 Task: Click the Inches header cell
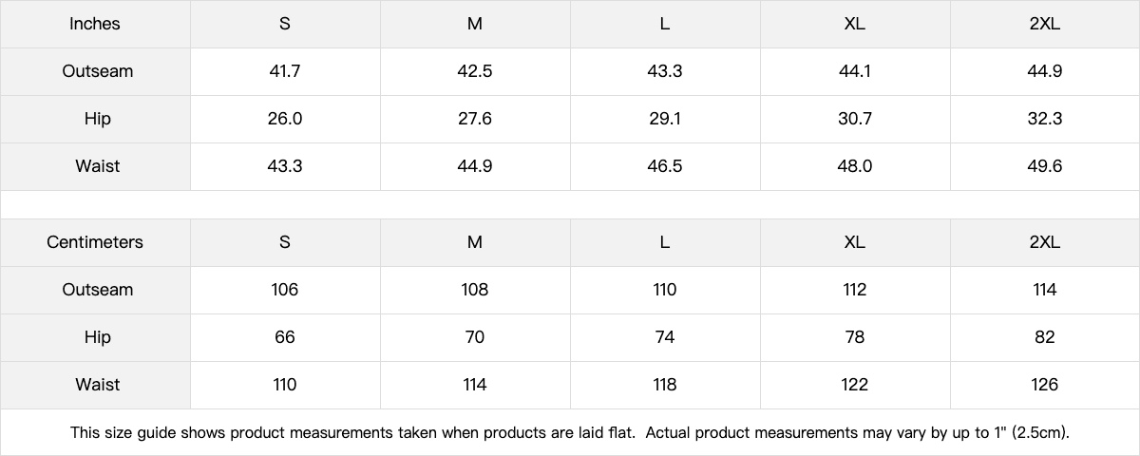[x=95, y=24]
